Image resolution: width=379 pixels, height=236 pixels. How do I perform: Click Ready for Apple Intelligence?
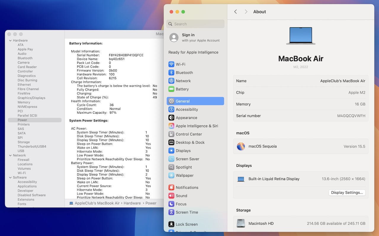[x=193, y=52]
